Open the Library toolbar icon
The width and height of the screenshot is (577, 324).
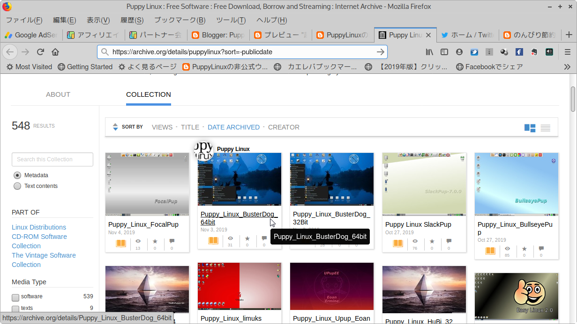click(429, 52)
